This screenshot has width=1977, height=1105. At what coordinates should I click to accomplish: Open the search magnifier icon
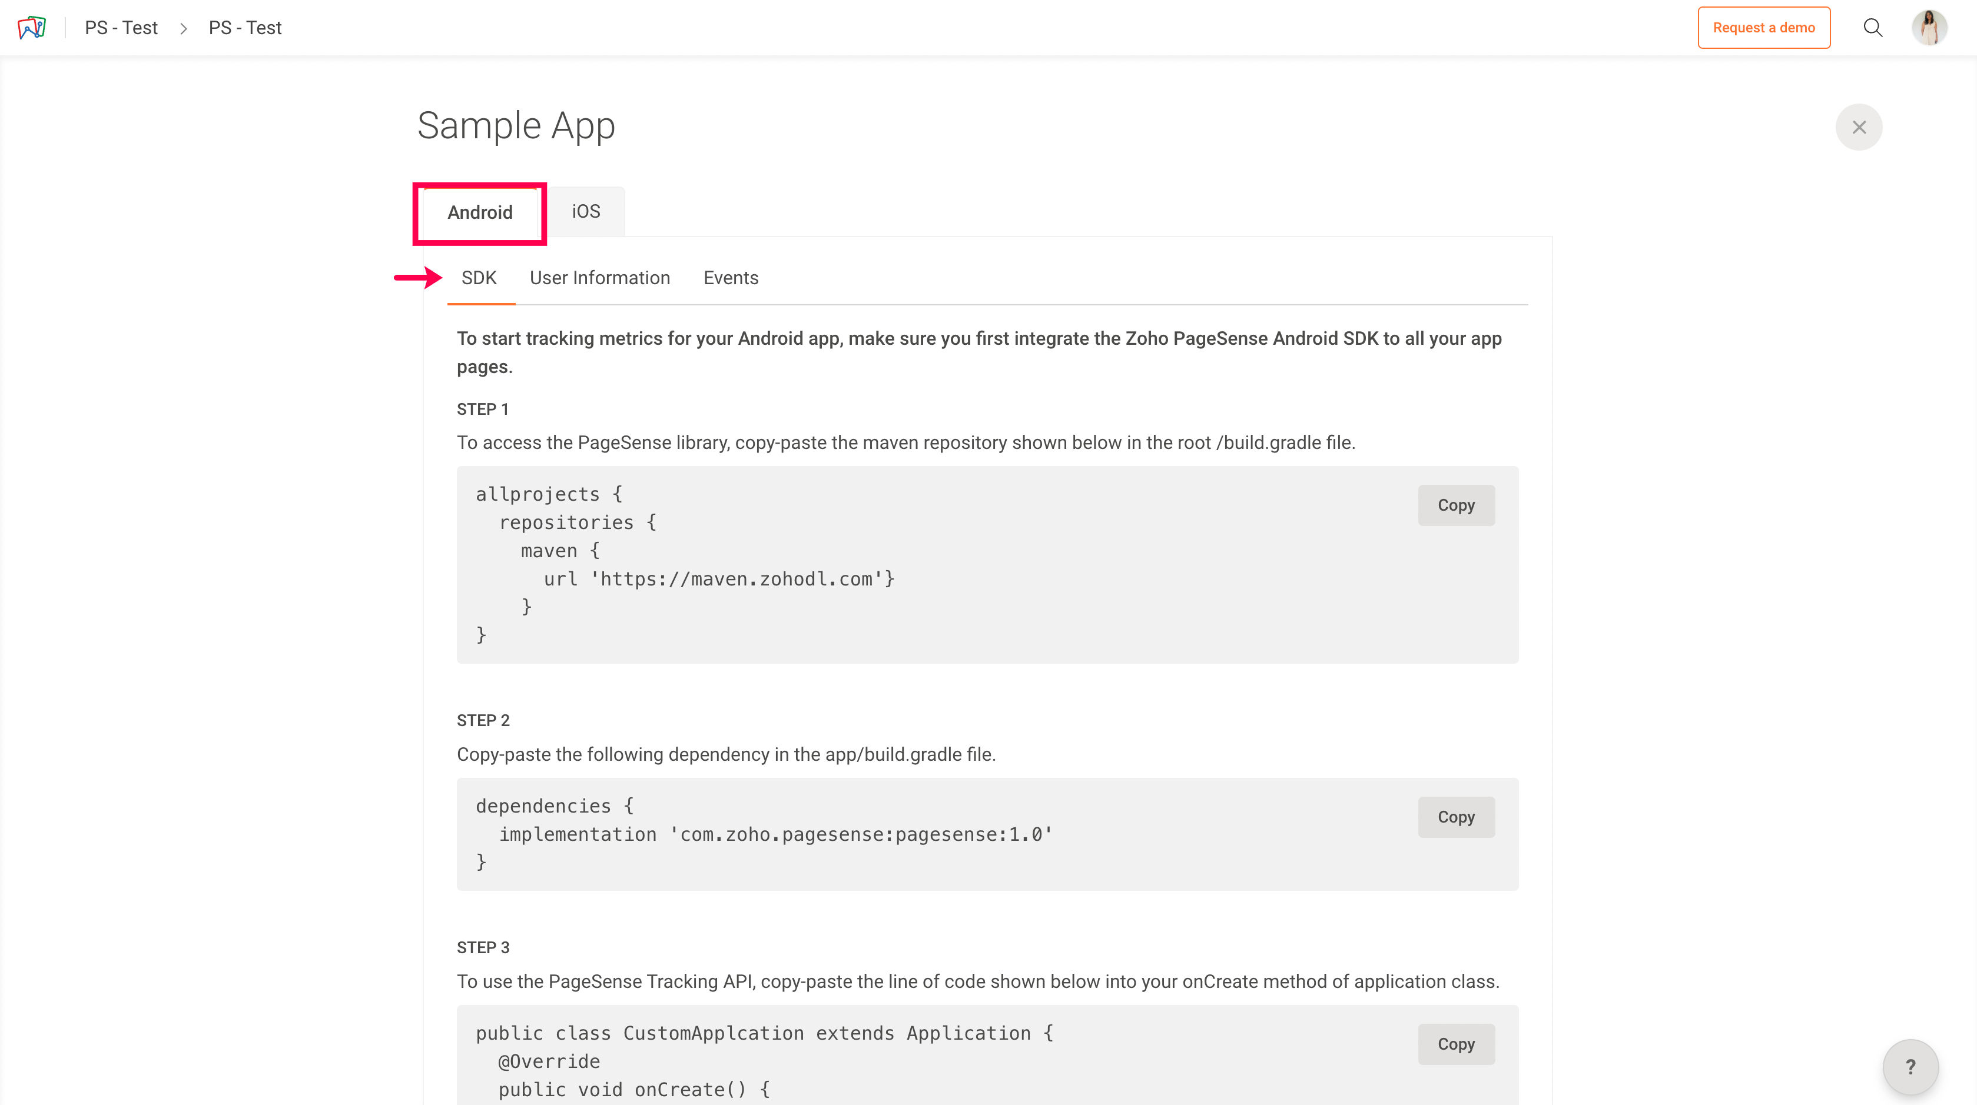(x=1873, y=28)
